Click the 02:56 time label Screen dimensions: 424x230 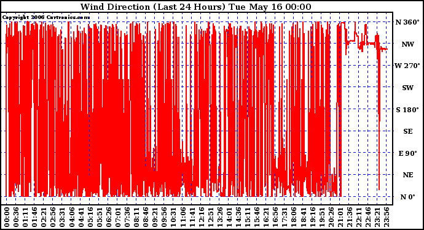coord(53,217)
